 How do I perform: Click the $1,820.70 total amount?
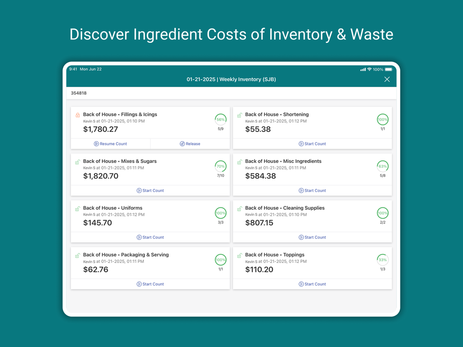100,176
